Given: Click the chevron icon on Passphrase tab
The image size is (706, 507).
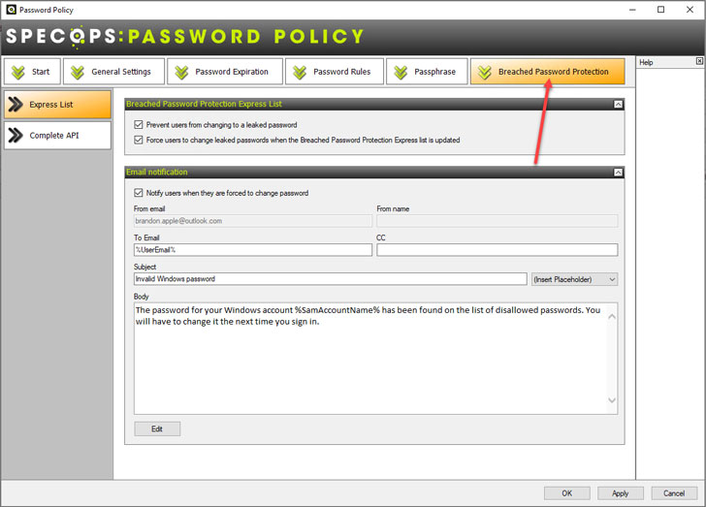Looking at the screenshot, I should pos(401,72).
